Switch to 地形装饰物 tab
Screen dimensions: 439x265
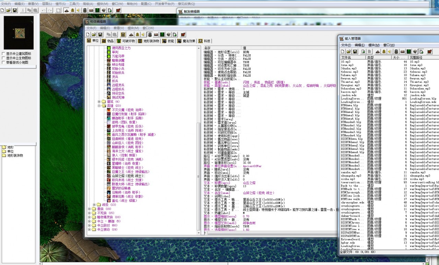pos(148,41)
